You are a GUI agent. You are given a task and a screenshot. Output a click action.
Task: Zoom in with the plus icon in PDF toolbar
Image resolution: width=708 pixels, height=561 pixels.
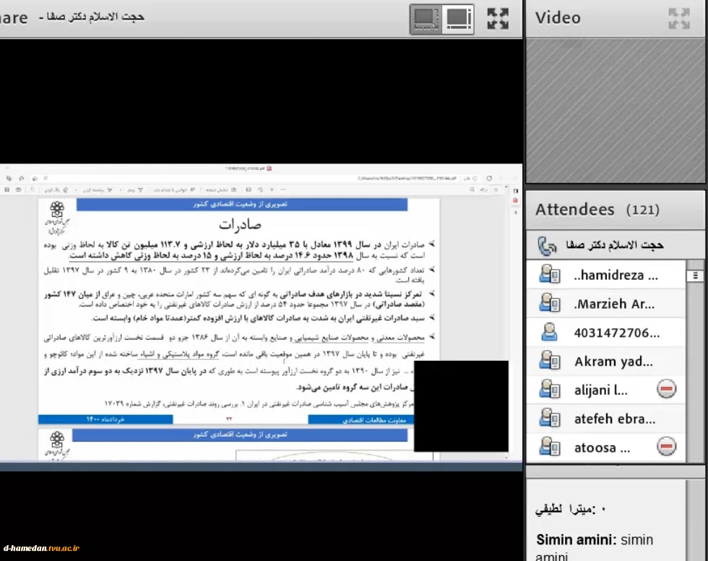pos(272,189)
